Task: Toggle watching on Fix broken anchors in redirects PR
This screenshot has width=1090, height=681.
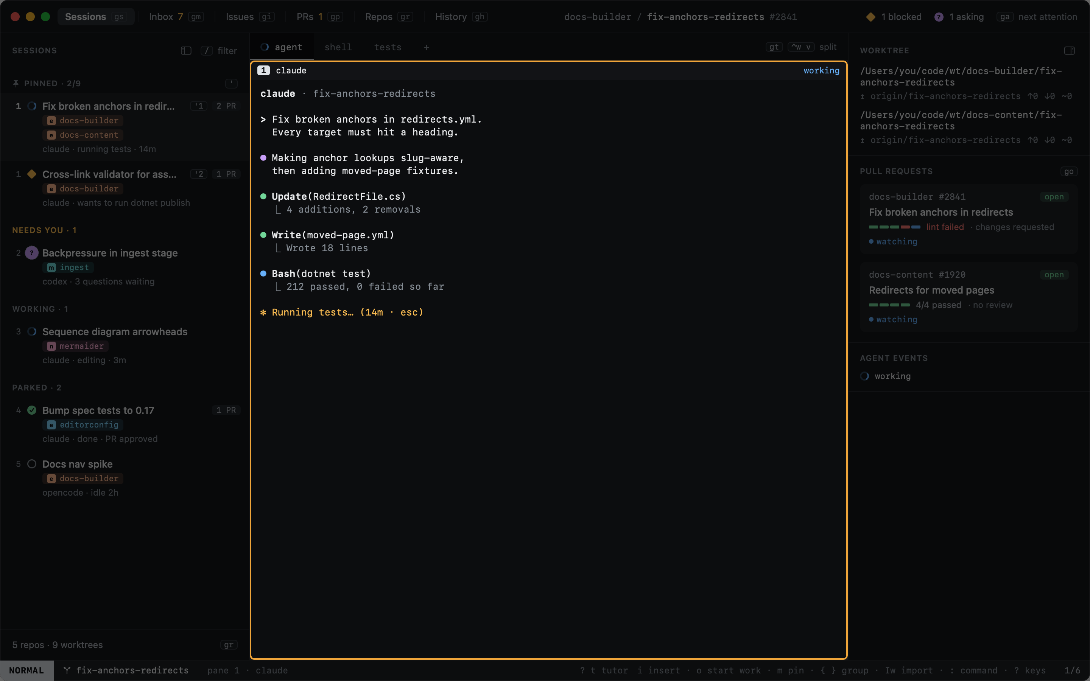Action: [x=893, y=241]
